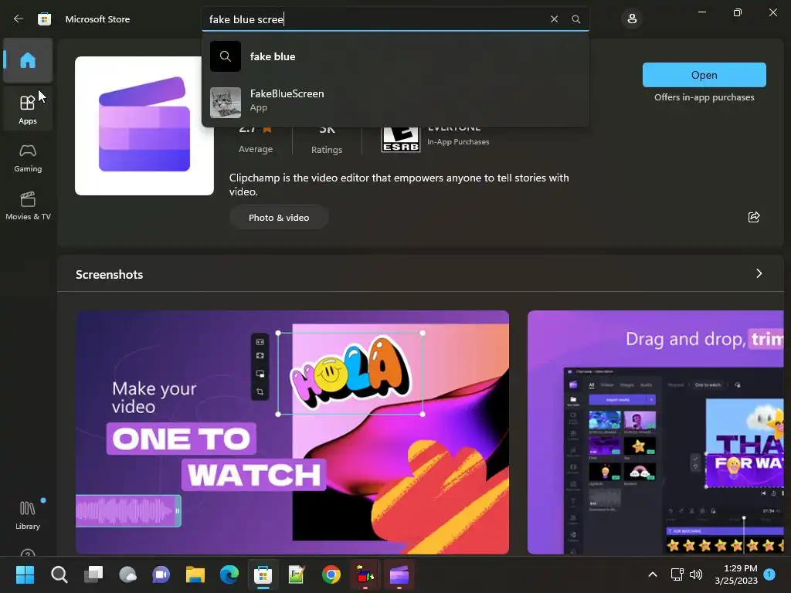Viewport: 791px width, 593px height.
Task: Open notification center badge
Action: click(x=769, y=574)
